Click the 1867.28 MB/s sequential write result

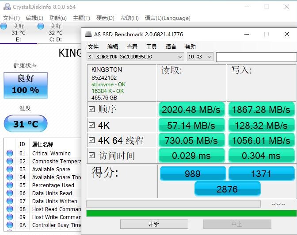(261, 109)
